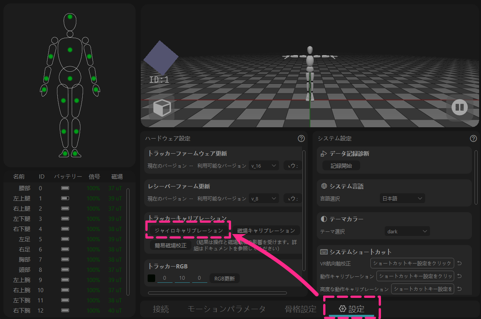Click the VR航向軸校正 shortcut key field
This screenshot has height=319, width=481.
(x=412, y=263)
